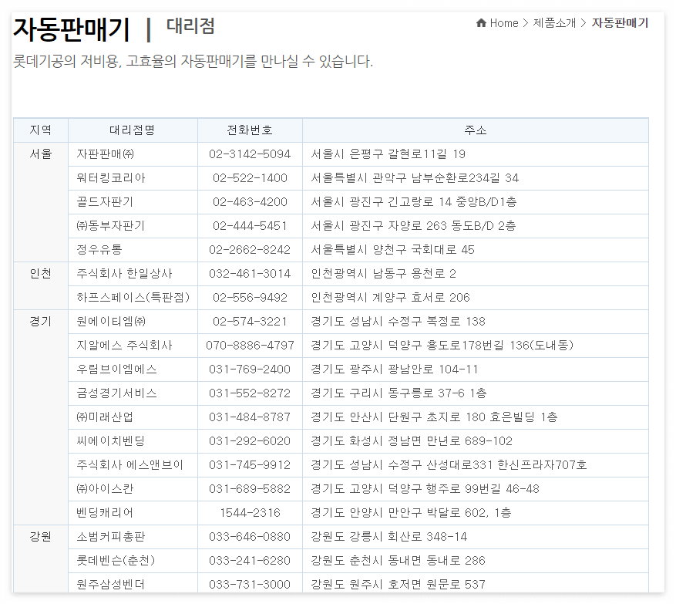
Task: Click phone number 02-3142-5094
Action: tap(250, 154)
